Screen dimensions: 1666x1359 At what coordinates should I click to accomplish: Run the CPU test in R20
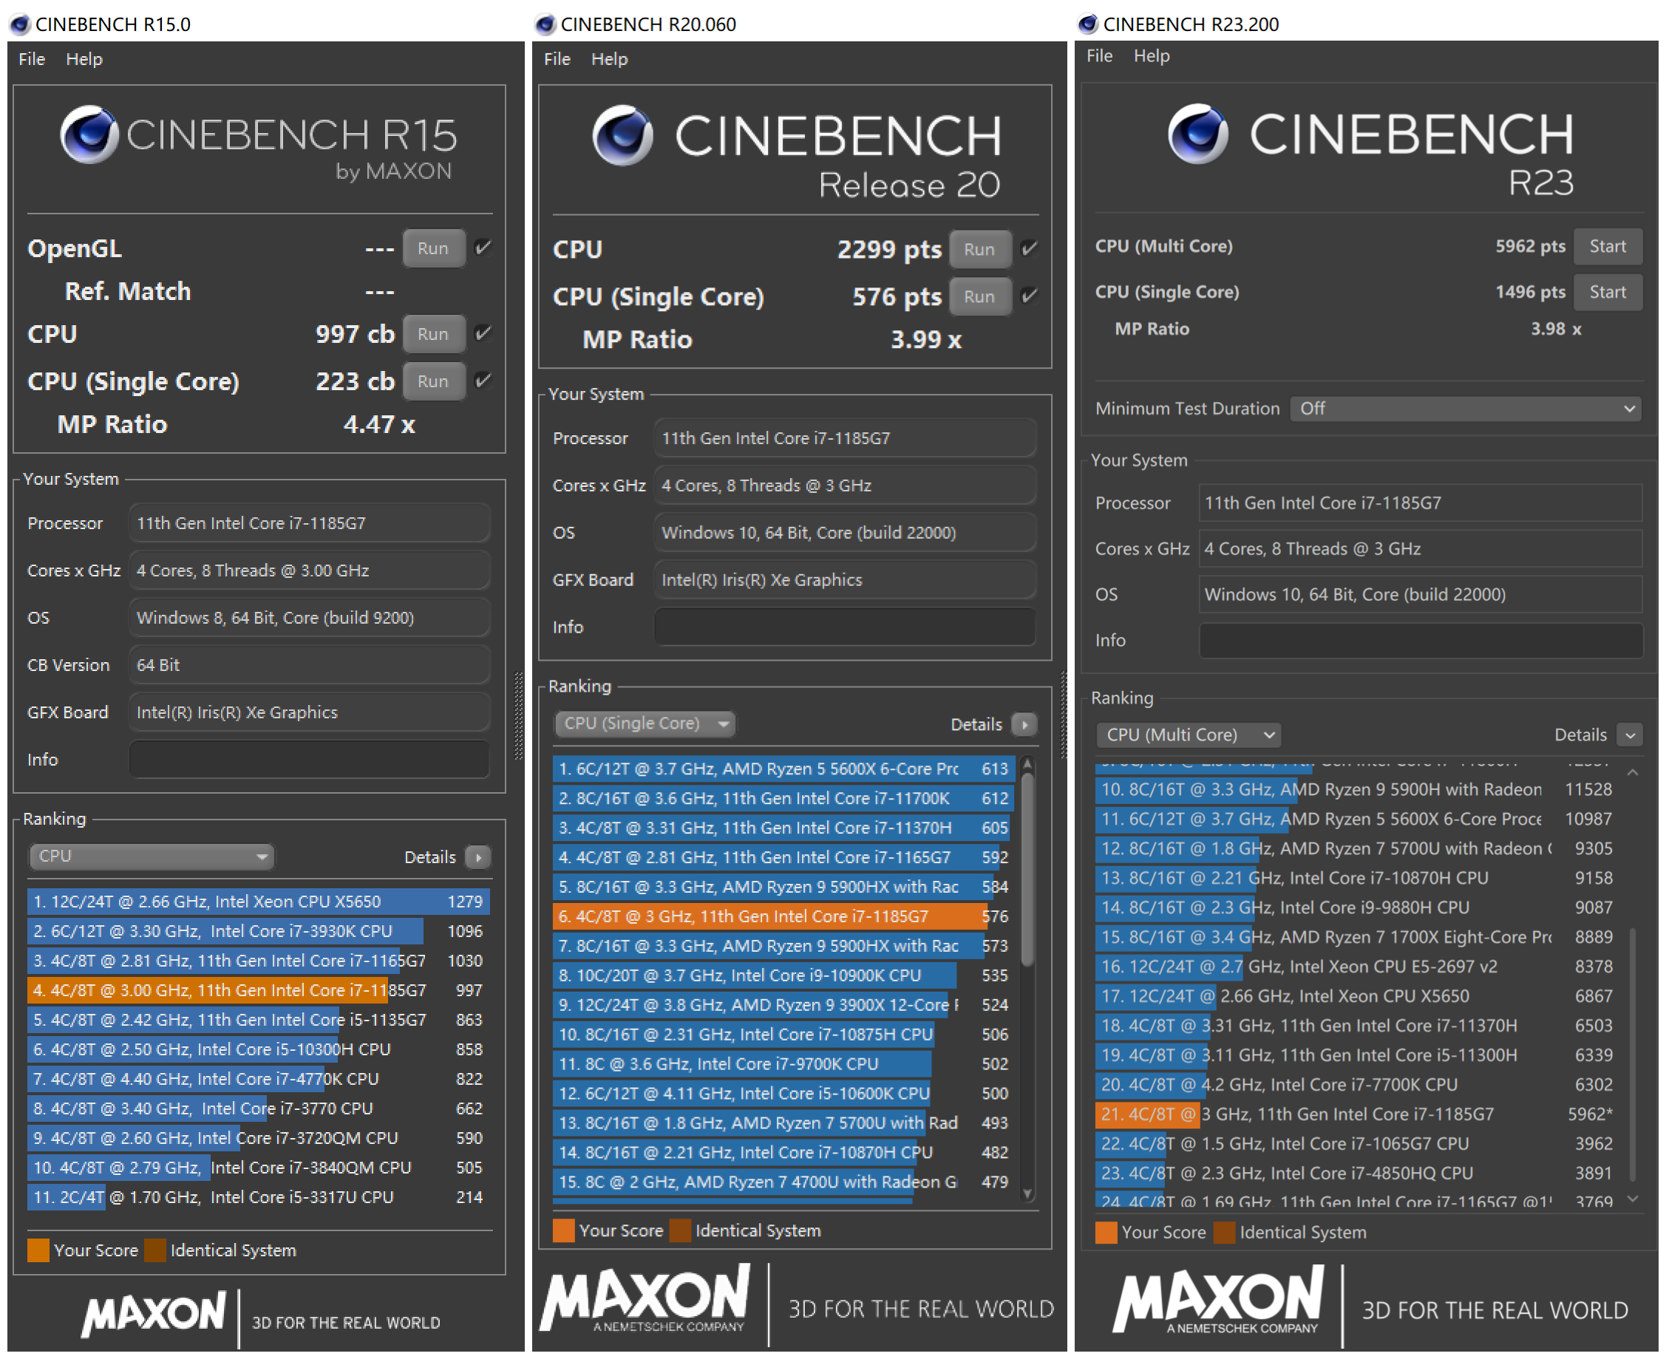click(x=979, y=249)
